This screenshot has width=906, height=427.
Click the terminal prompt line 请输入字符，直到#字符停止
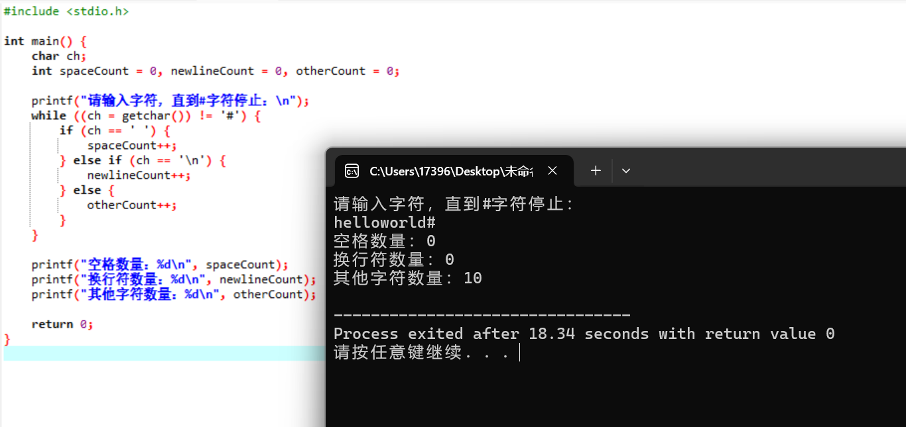coord(454,204)
